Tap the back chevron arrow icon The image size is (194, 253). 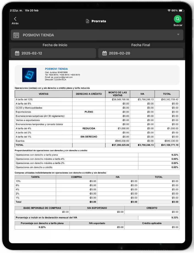15,19
